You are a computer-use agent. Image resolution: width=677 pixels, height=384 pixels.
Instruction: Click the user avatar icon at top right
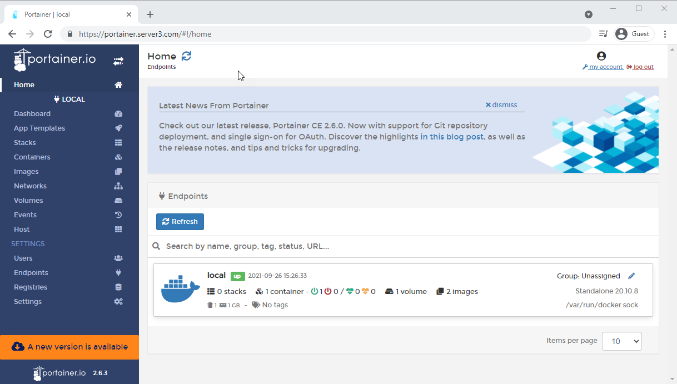click(x=601, y=56)
